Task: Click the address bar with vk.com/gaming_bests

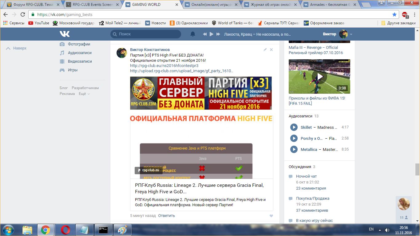Action: pyautogui.click(x=214, y=14)
